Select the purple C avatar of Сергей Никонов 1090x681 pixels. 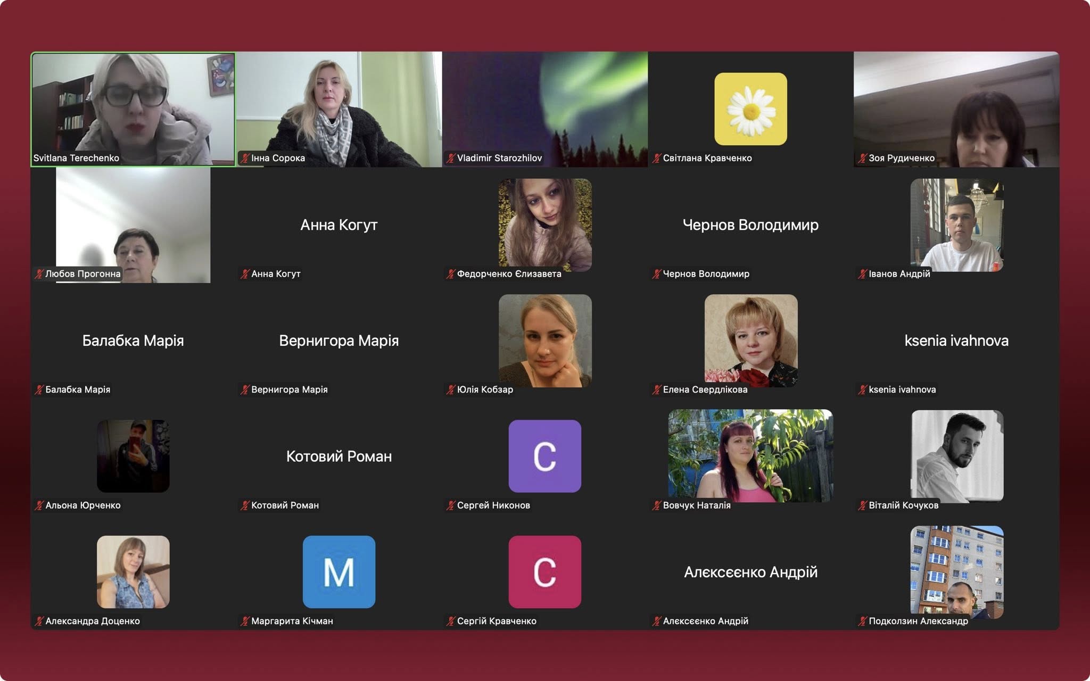pyautogui.click(x=544, y=456)
